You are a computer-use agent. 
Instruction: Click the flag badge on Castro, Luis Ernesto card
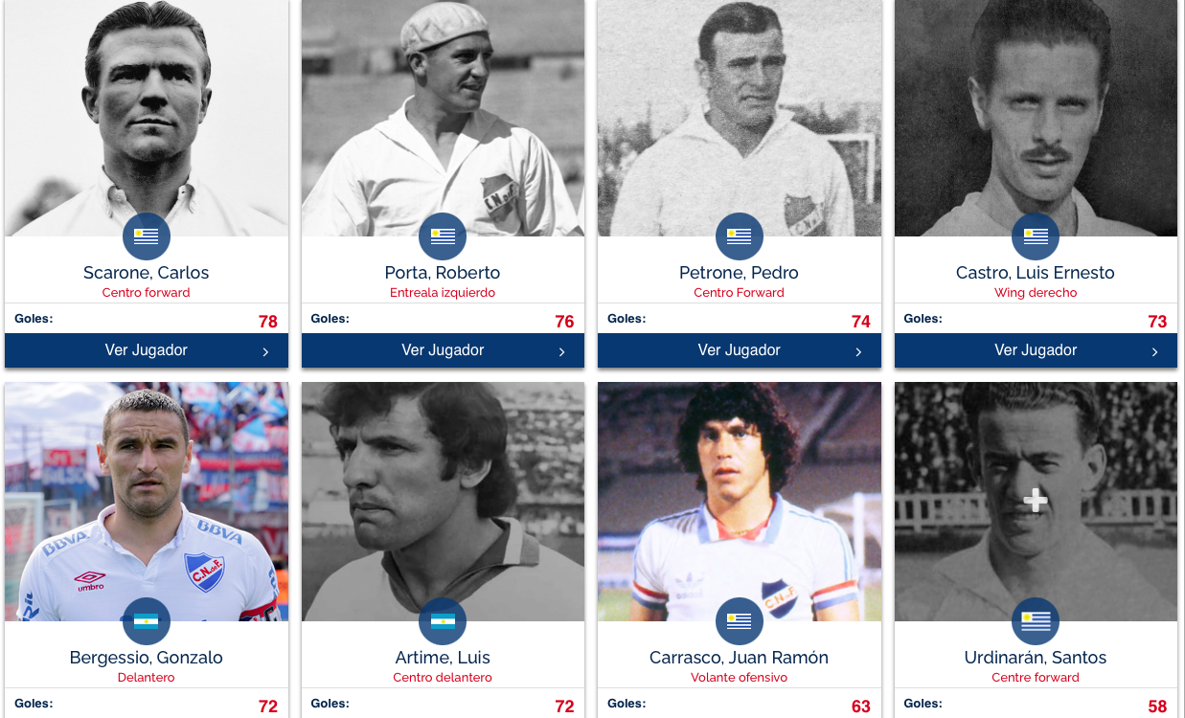1036,236
